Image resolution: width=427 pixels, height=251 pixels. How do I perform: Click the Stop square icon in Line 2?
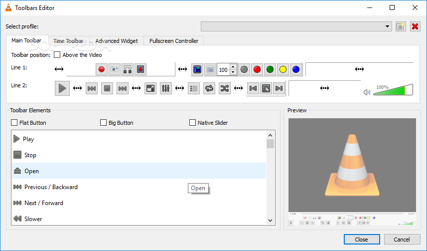107,88
